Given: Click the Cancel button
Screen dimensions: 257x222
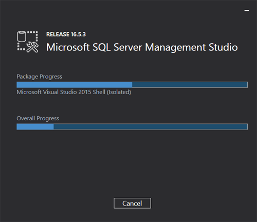Looking at the screenshot, I should click(x=132, y=203).
